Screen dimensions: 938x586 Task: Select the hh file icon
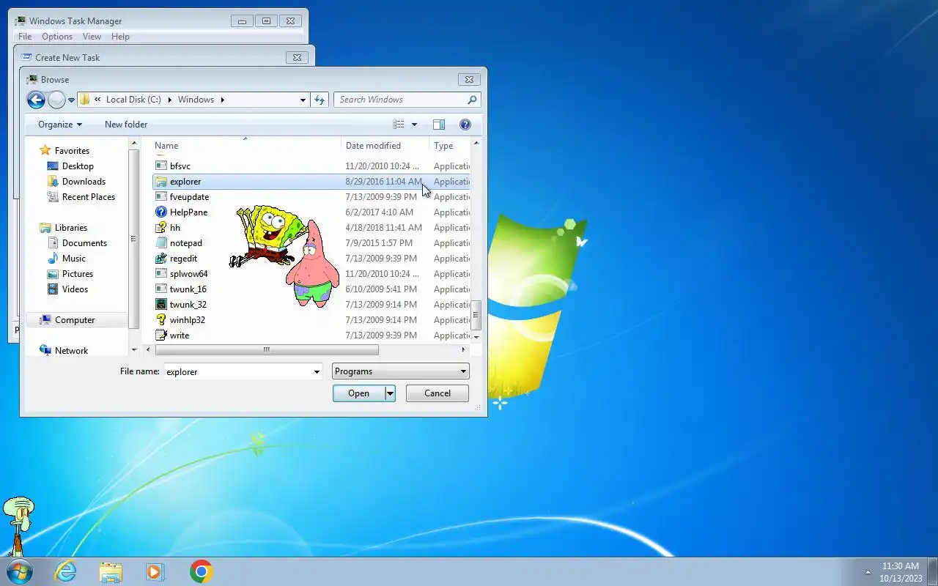(161, 228)
